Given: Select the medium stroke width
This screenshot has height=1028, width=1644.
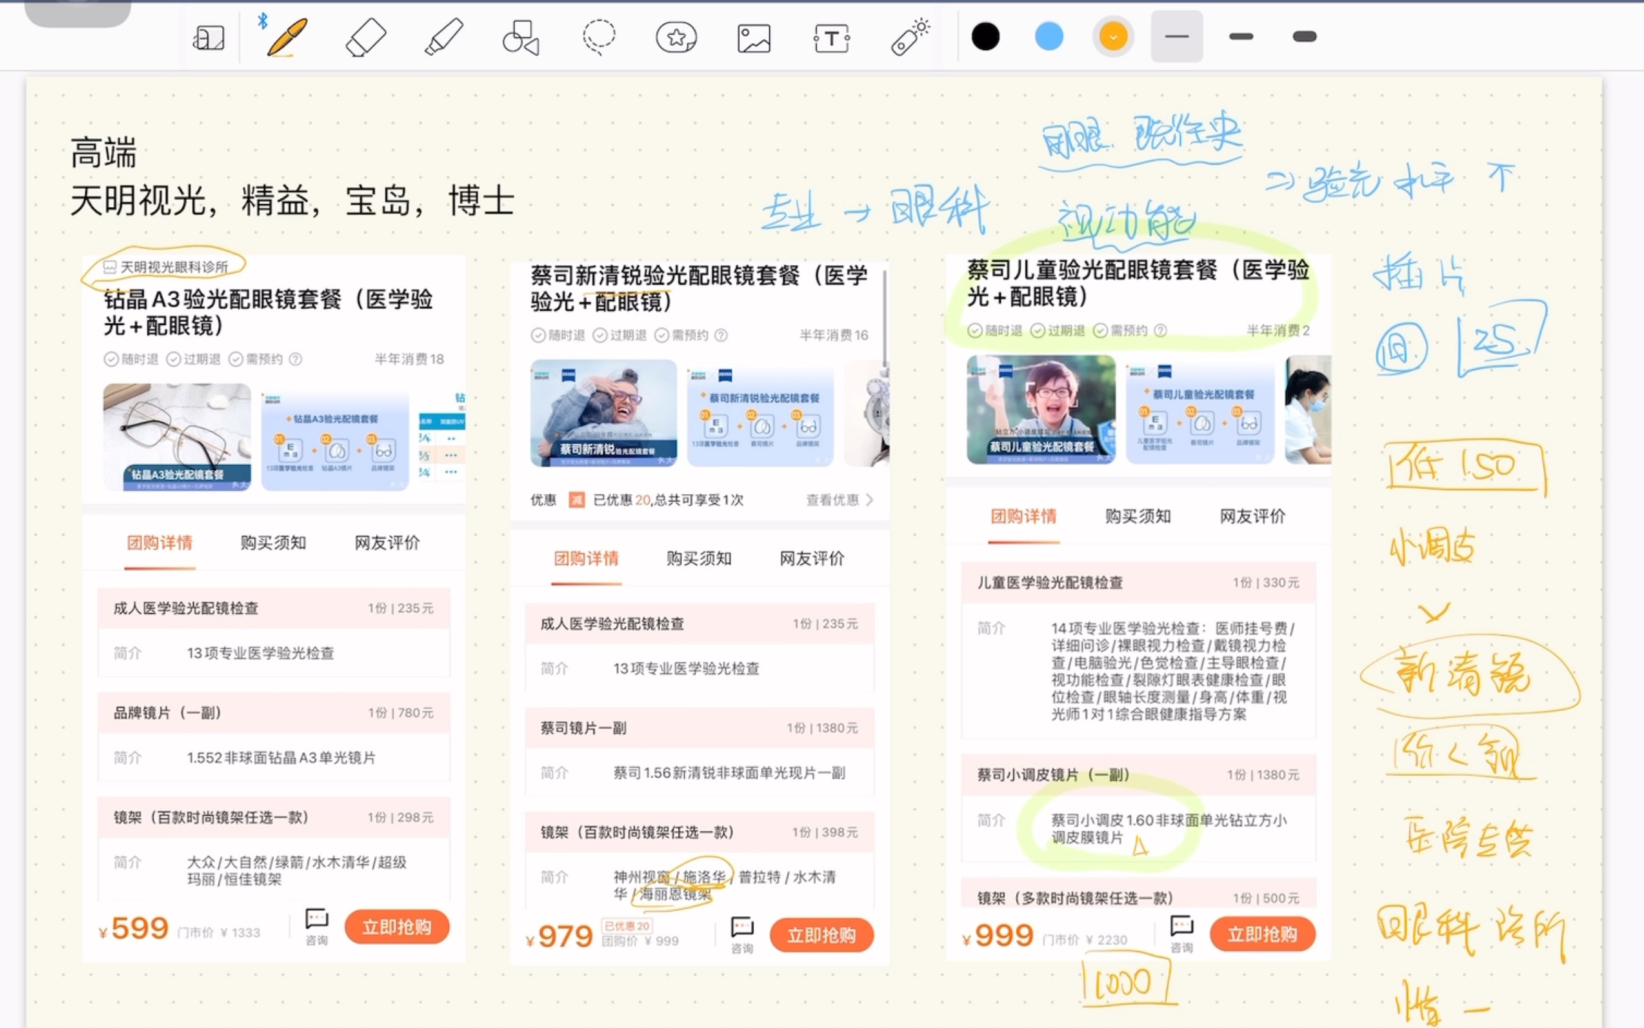Looking at the screenshot, I should pyautogui.click(x=1241, y=37).
